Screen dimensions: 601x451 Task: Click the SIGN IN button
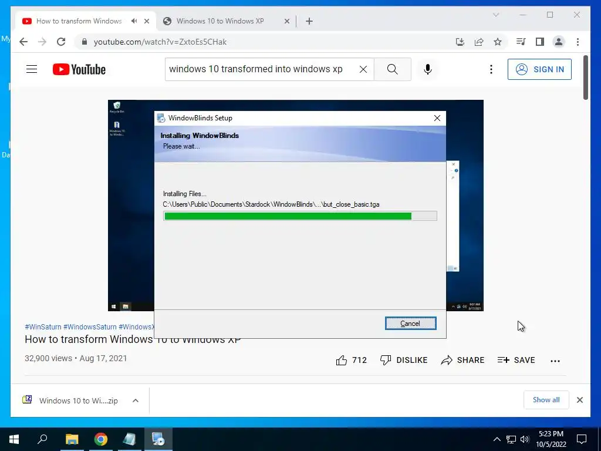[539, 69]
